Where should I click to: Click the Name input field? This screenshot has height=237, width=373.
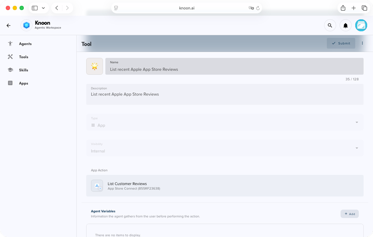[235, 66]
